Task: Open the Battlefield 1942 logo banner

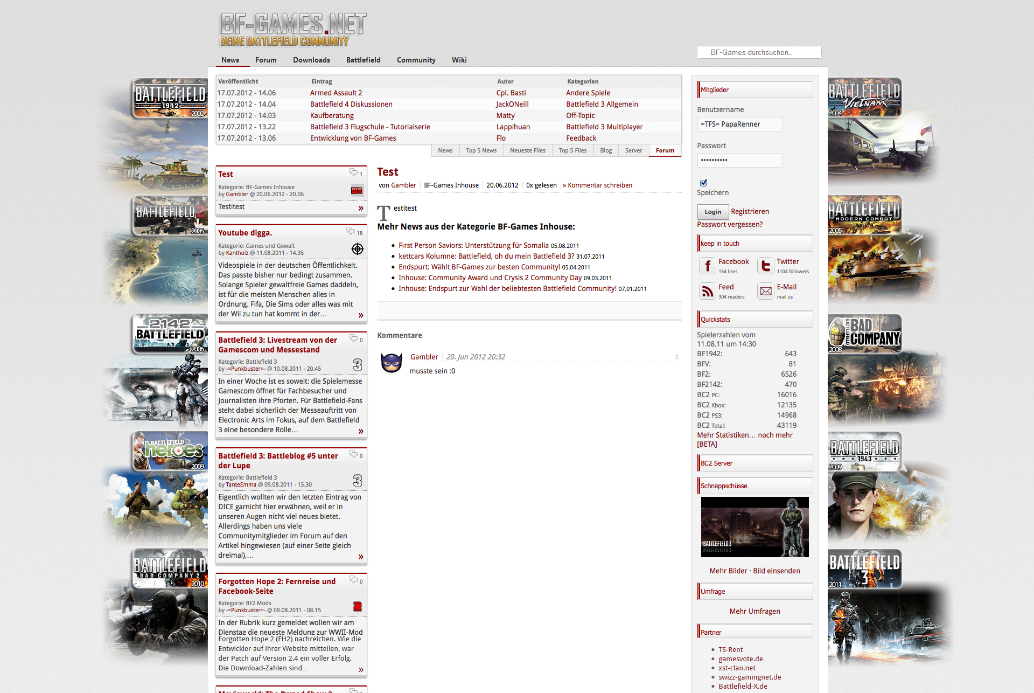Action: tap(170, 98)
